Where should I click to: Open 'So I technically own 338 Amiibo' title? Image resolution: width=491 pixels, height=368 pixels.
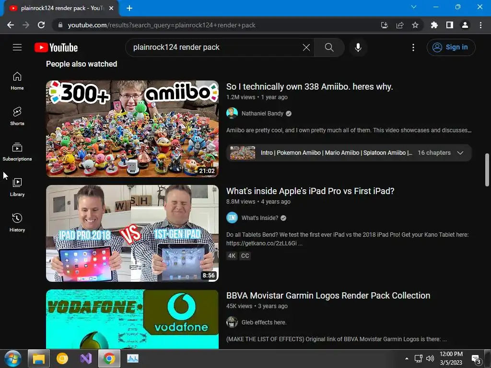click(x=309, y=87)
